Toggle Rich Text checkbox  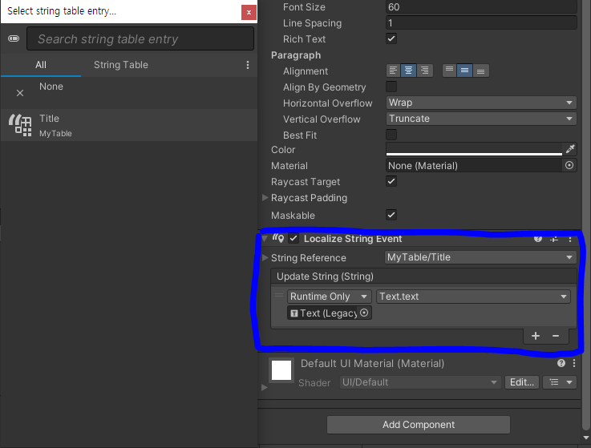pyautogui.click(x=391, y=38)
